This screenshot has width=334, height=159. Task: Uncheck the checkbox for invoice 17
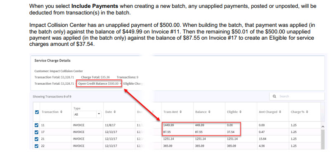36,132
